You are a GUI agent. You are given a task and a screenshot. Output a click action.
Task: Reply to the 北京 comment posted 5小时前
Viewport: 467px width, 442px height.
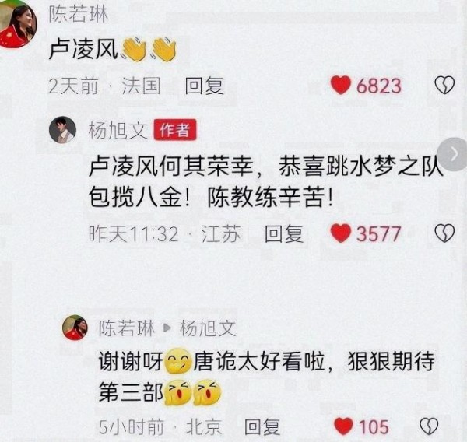262,426
